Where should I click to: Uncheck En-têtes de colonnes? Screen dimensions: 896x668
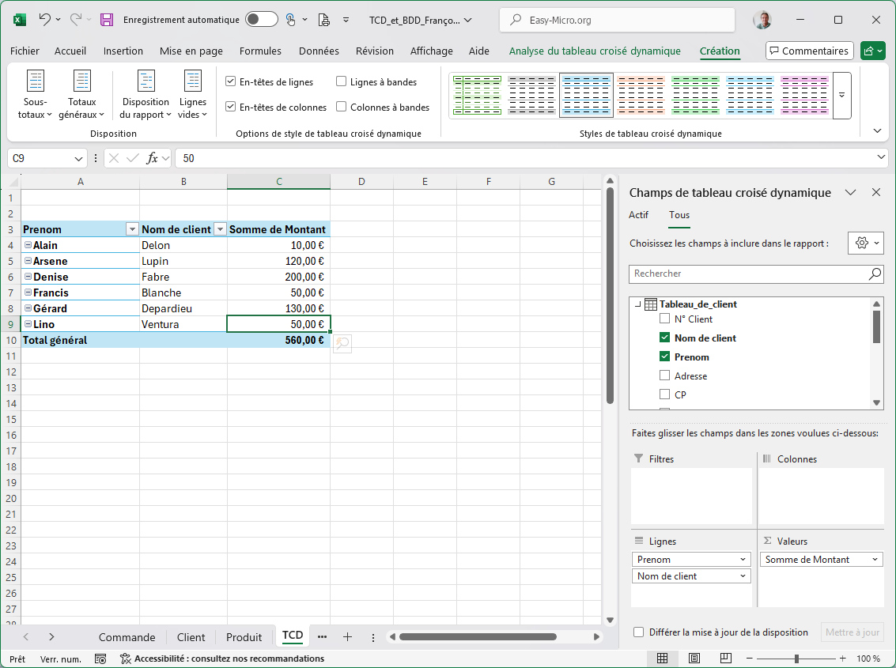[230, 108]
